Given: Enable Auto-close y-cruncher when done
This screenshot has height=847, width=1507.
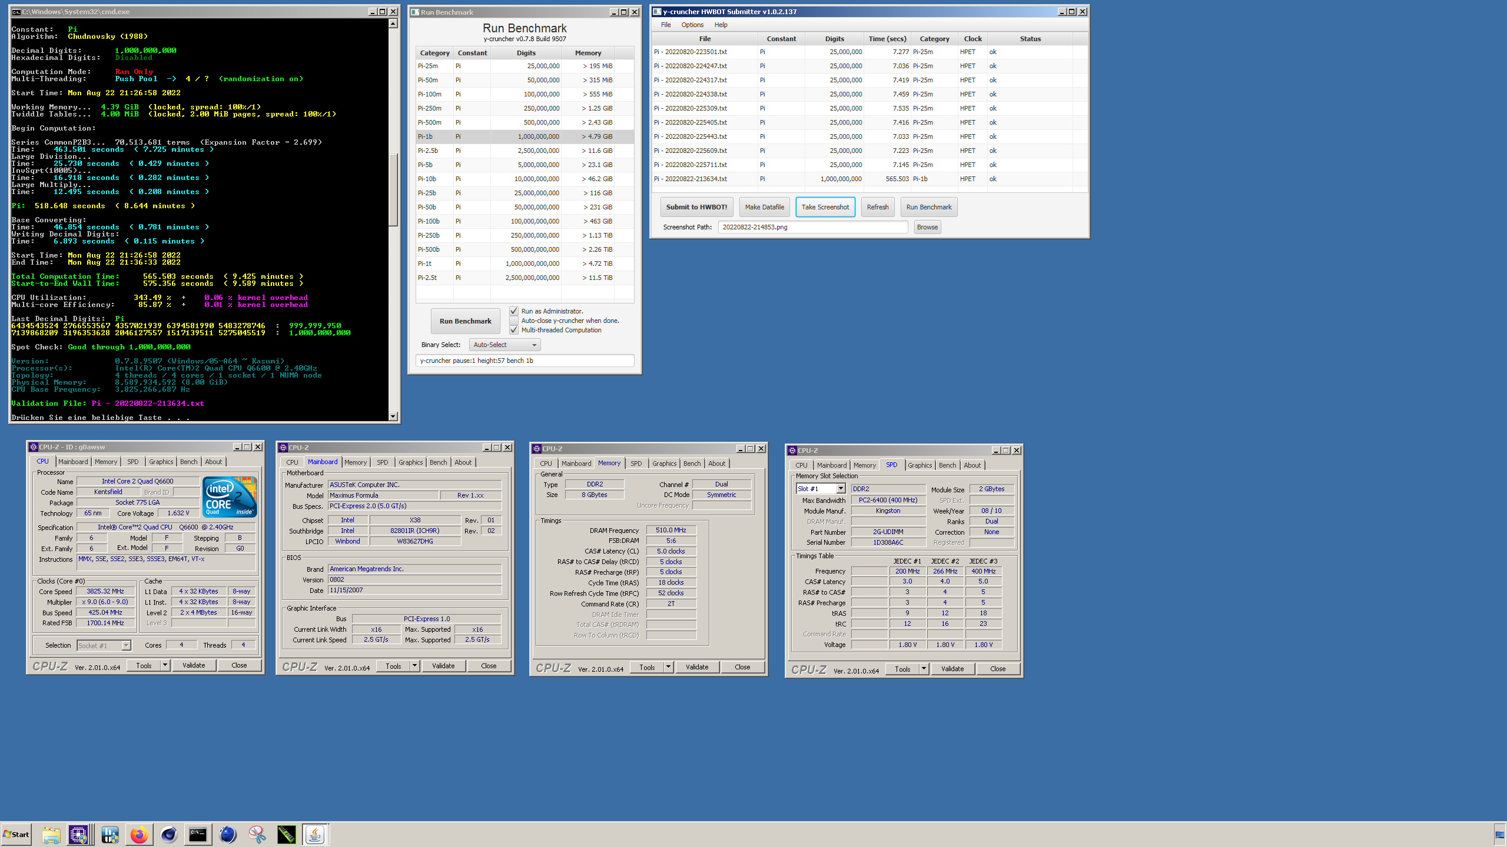Looking at the screenshot, I should (514, 321).
